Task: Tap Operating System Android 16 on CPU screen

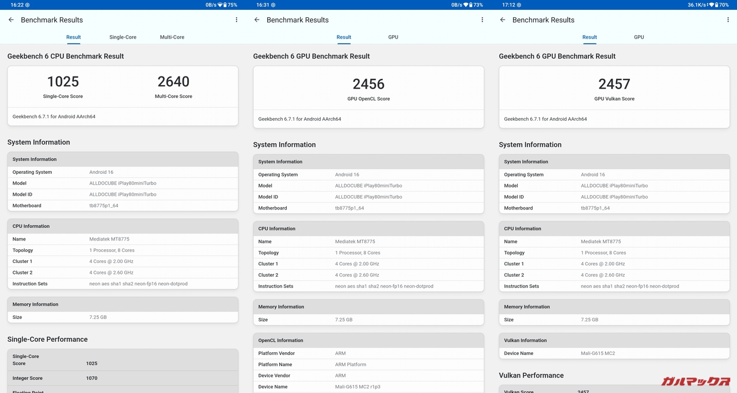Action: click(x=123, y=172)
